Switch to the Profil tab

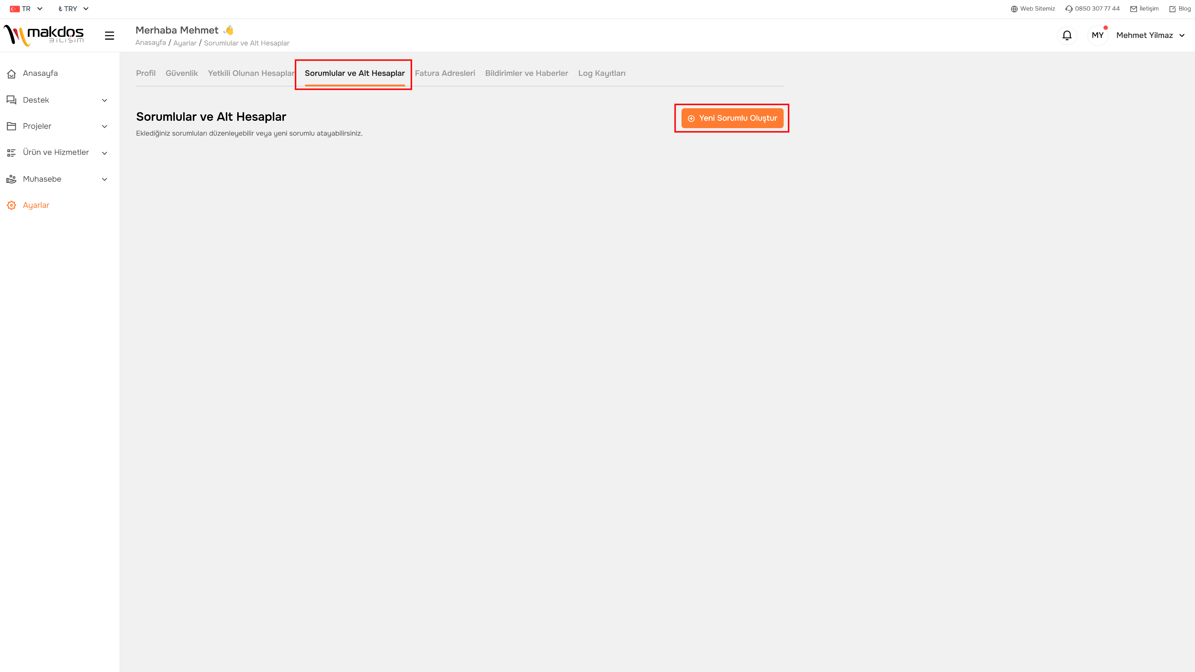click(146, 73)
